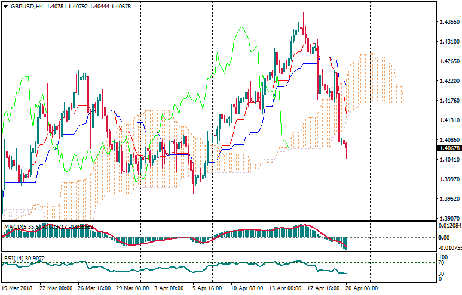Viewport: 462px width, 295px height.
Task: Click the 20 Apr 08:00 time label
Action: (362, 287)
